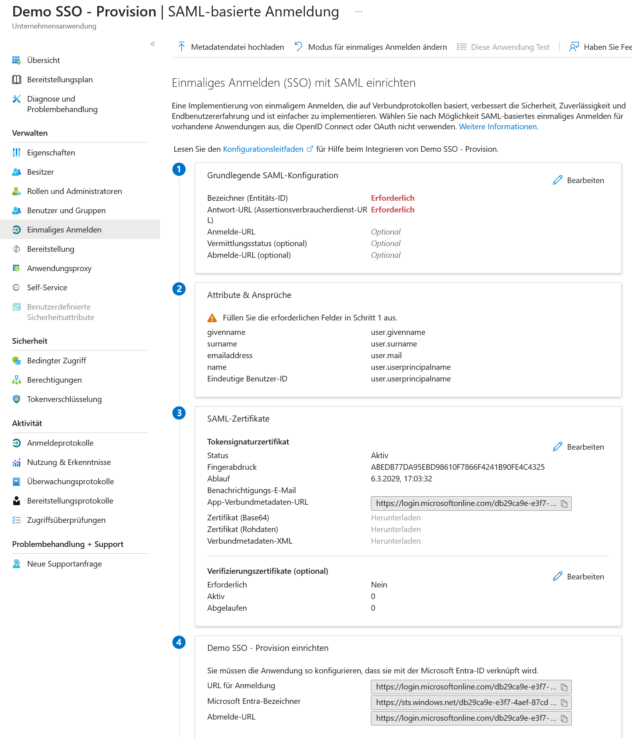Copy the URL für Anmeldung value
The image size is (632, 738).
coord(564,687)
